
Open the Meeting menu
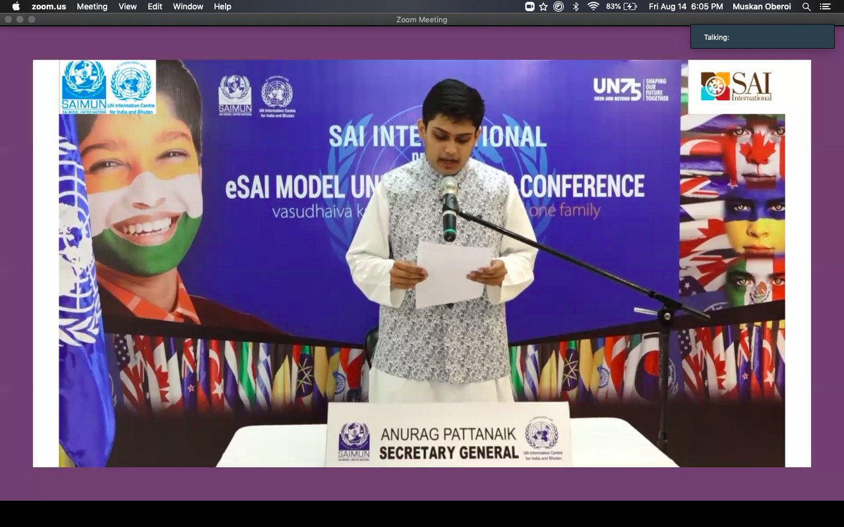pos(92,7)
